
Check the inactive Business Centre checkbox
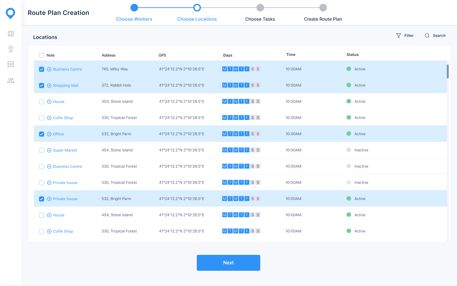tap(42, 167)
